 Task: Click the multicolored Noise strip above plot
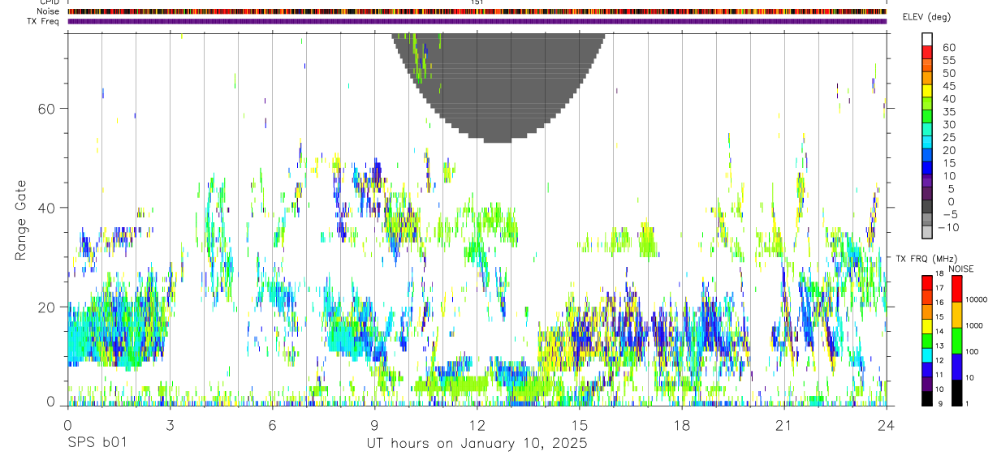tap(477, 11)
